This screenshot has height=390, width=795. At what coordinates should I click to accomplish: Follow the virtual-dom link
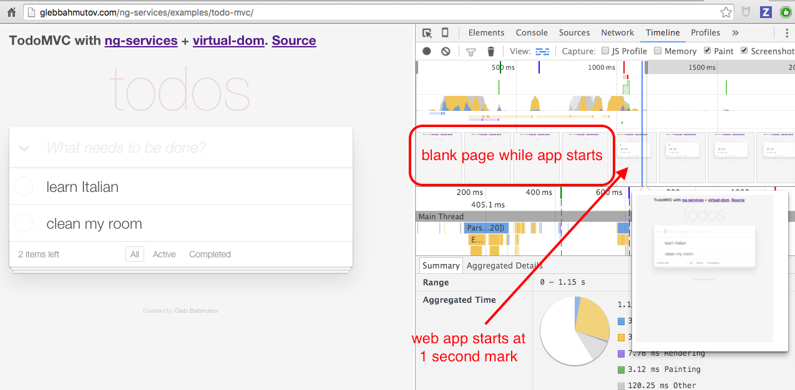pyautogui.click(x=228, y=40)
